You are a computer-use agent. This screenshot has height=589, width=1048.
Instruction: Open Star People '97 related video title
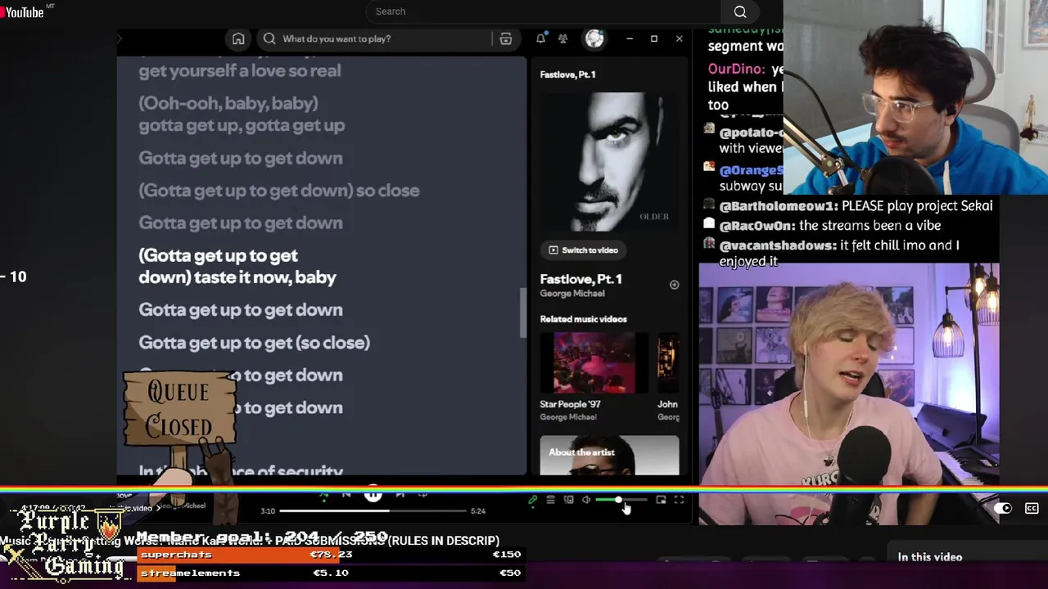570,404
